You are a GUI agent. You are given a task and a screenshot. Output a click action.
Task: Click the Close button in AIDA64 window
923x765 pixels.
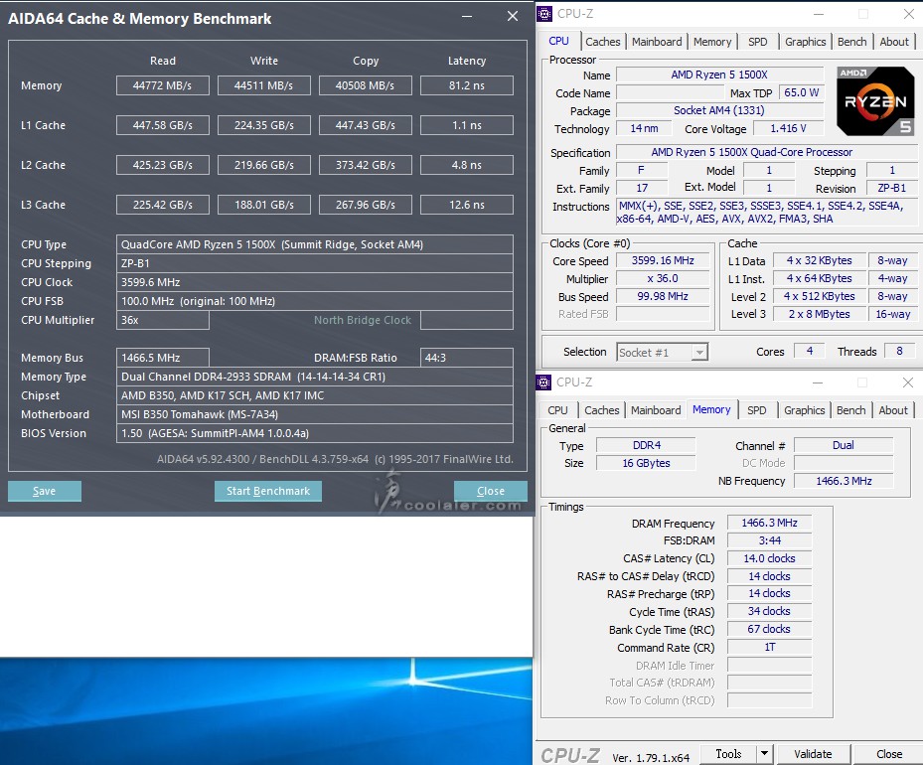(x=491, y=492)
